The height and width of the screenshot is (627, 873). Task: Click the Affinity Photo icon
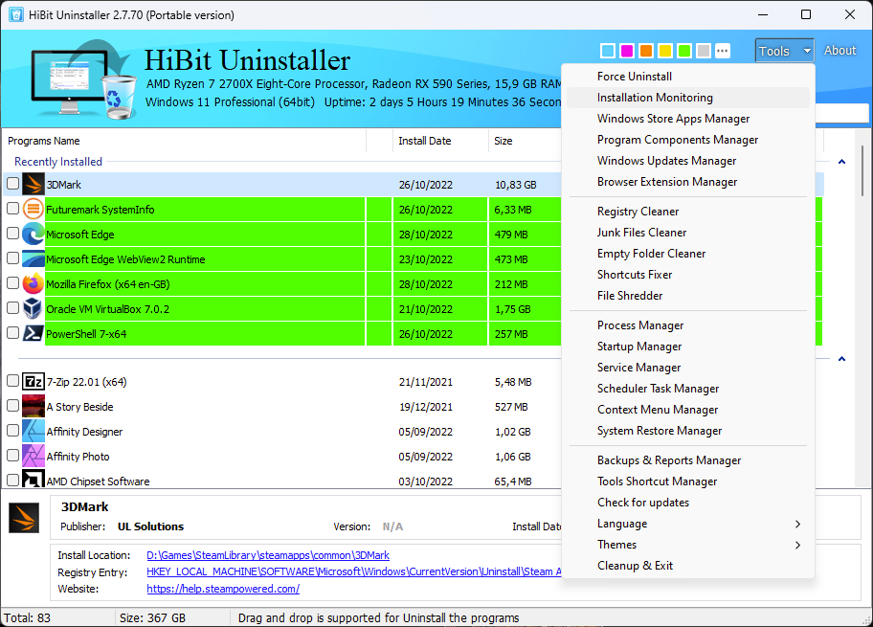(x=33, y=456)
